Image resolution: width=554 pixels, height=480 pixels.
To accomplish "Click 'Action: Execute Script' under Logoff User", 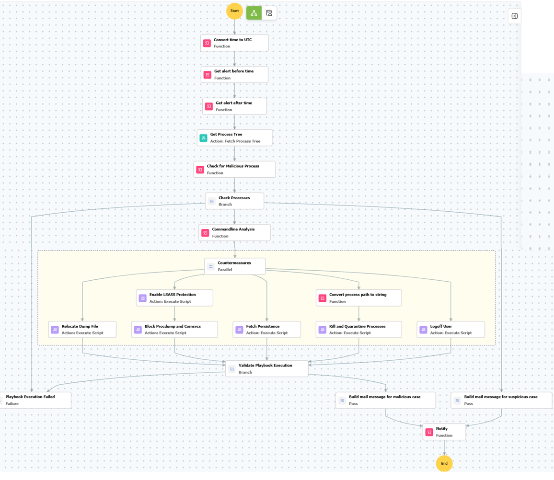I will [x=451, y=333].
